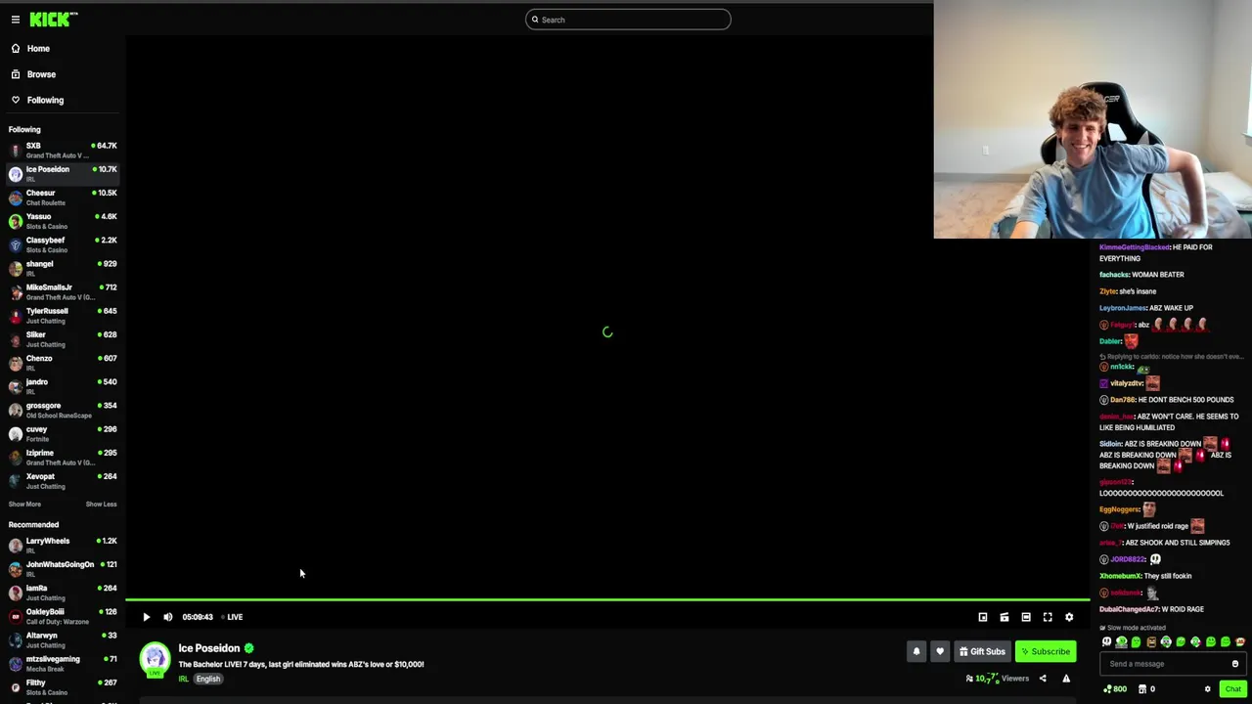Open Ice Poseidon channel name link
Viewport: 1252px width, 704px height.
[208, 648]
